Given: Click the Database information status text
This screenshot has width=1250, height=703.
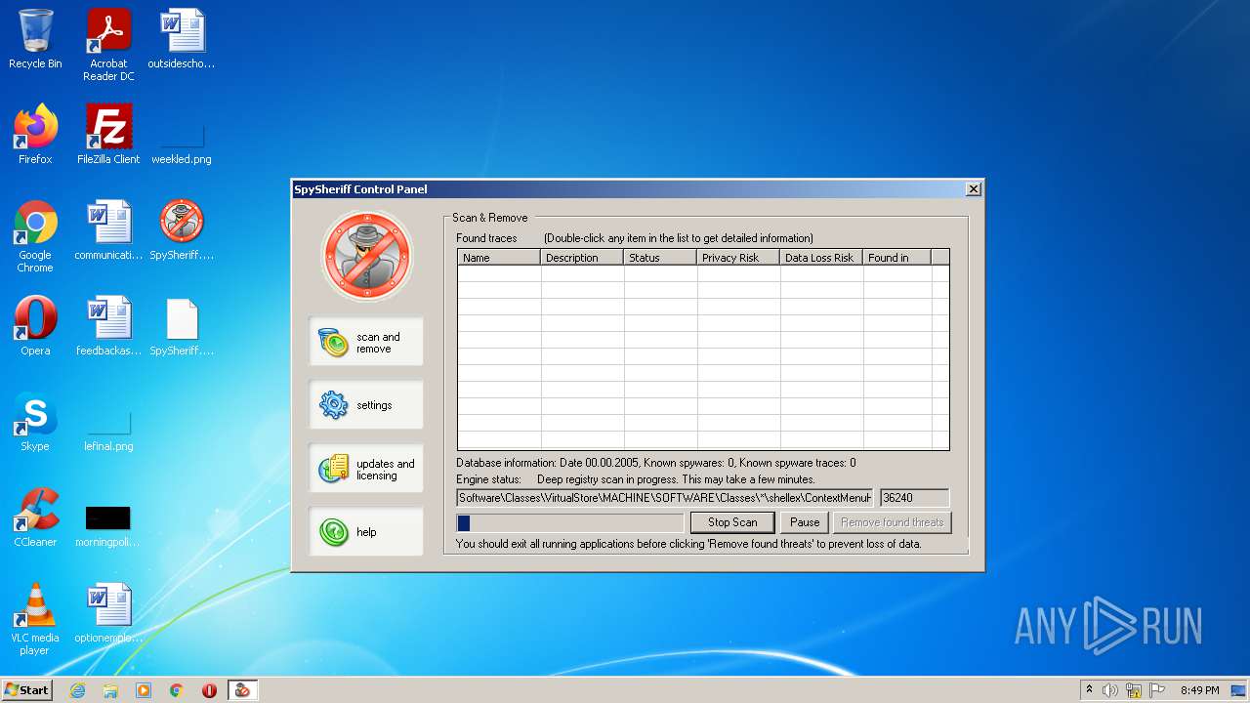Looking at the screenshot, I should pos(656,463).
